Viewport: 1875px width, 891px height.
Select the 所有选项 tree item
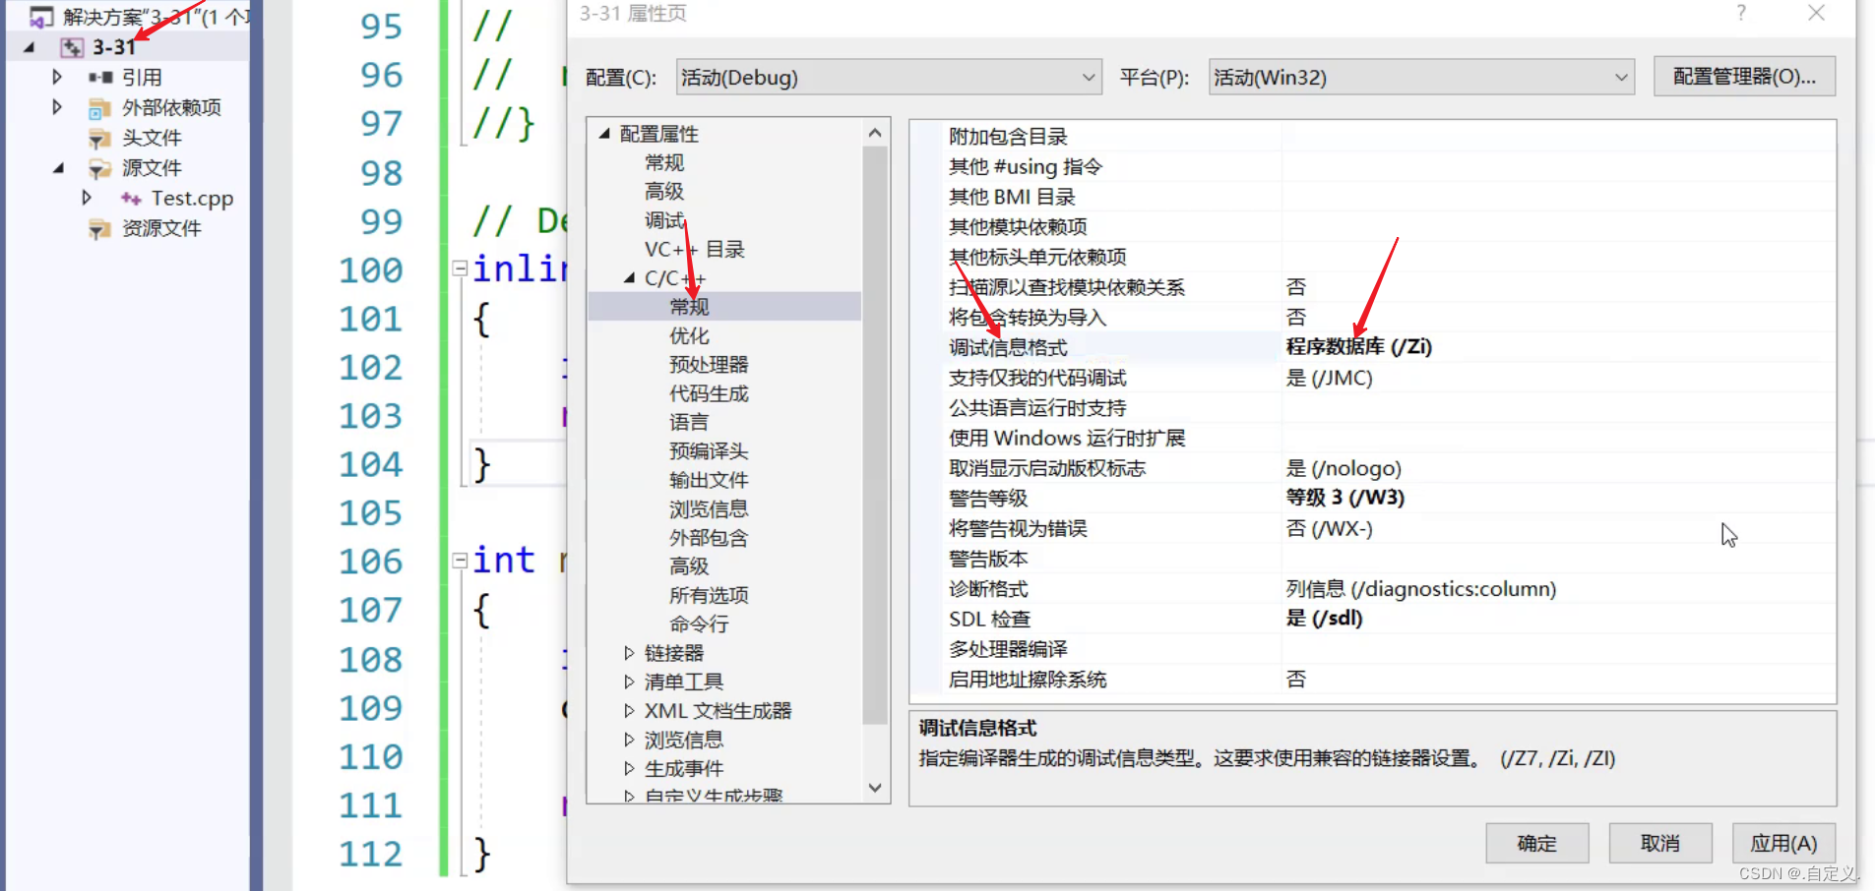tap(709, 595)
